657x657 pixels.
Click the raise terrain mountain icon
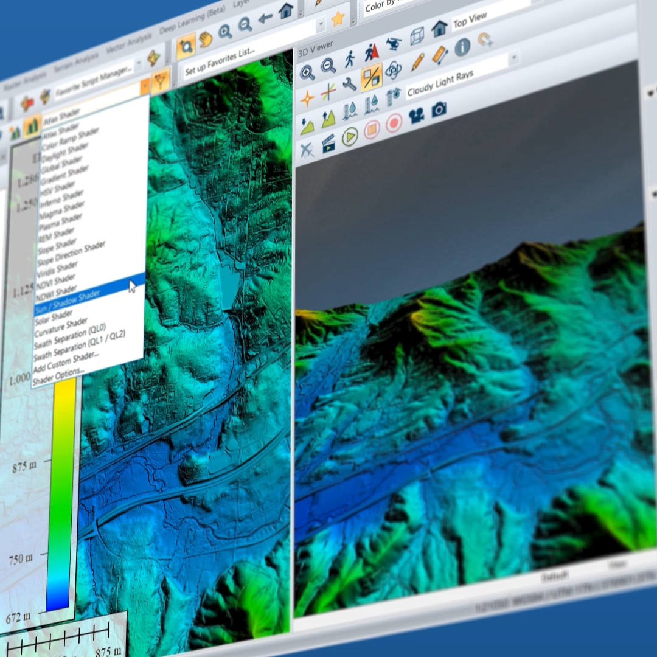tap(328, 118)
